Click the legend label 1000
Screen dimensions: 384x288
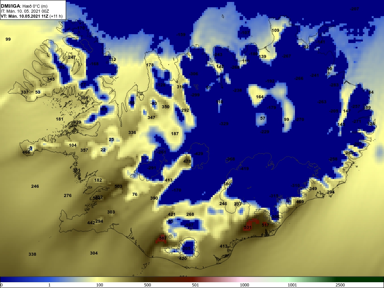click(244, 285)
